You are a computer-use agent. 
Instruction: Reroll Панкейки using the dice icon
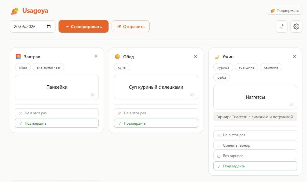point(93,95)
